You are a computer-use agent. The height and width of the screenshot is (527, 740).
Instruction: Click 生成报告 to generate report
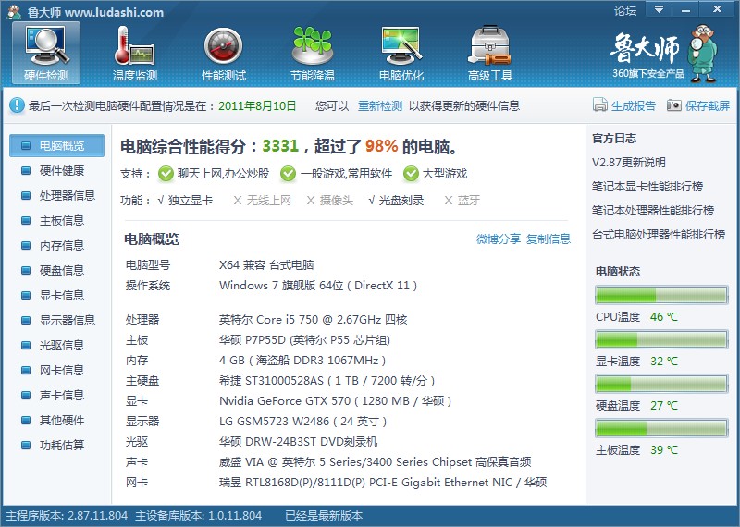[634, 105]
